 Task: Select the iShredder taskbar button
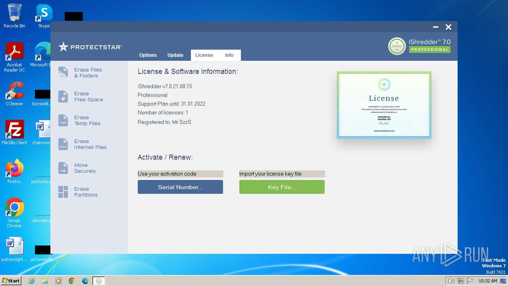[x=99, y=281]
